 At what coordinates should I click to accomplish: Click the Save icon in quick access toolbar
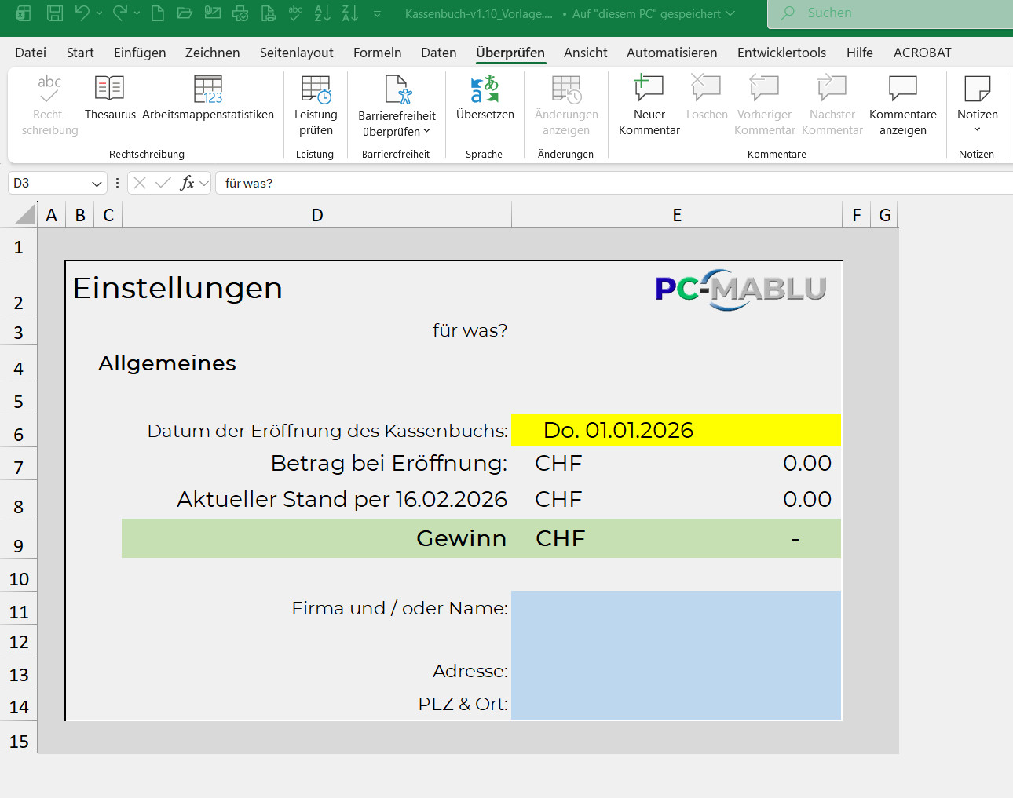(54, 13)
